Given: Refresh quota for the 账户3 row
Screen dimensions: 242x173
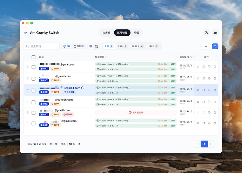Looking at the screenshot, I should click(204, 90).
